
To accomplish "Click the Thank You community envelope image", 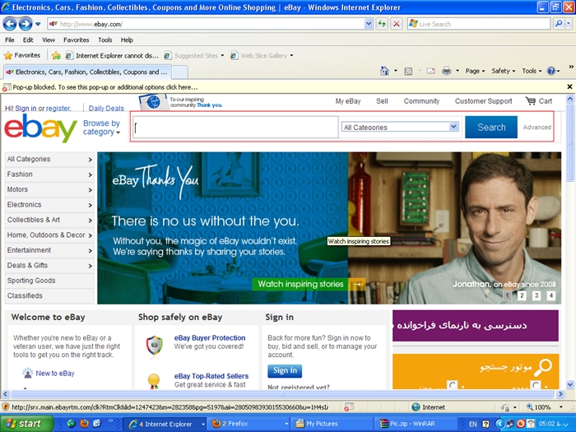I will click(x=154, y=102).
